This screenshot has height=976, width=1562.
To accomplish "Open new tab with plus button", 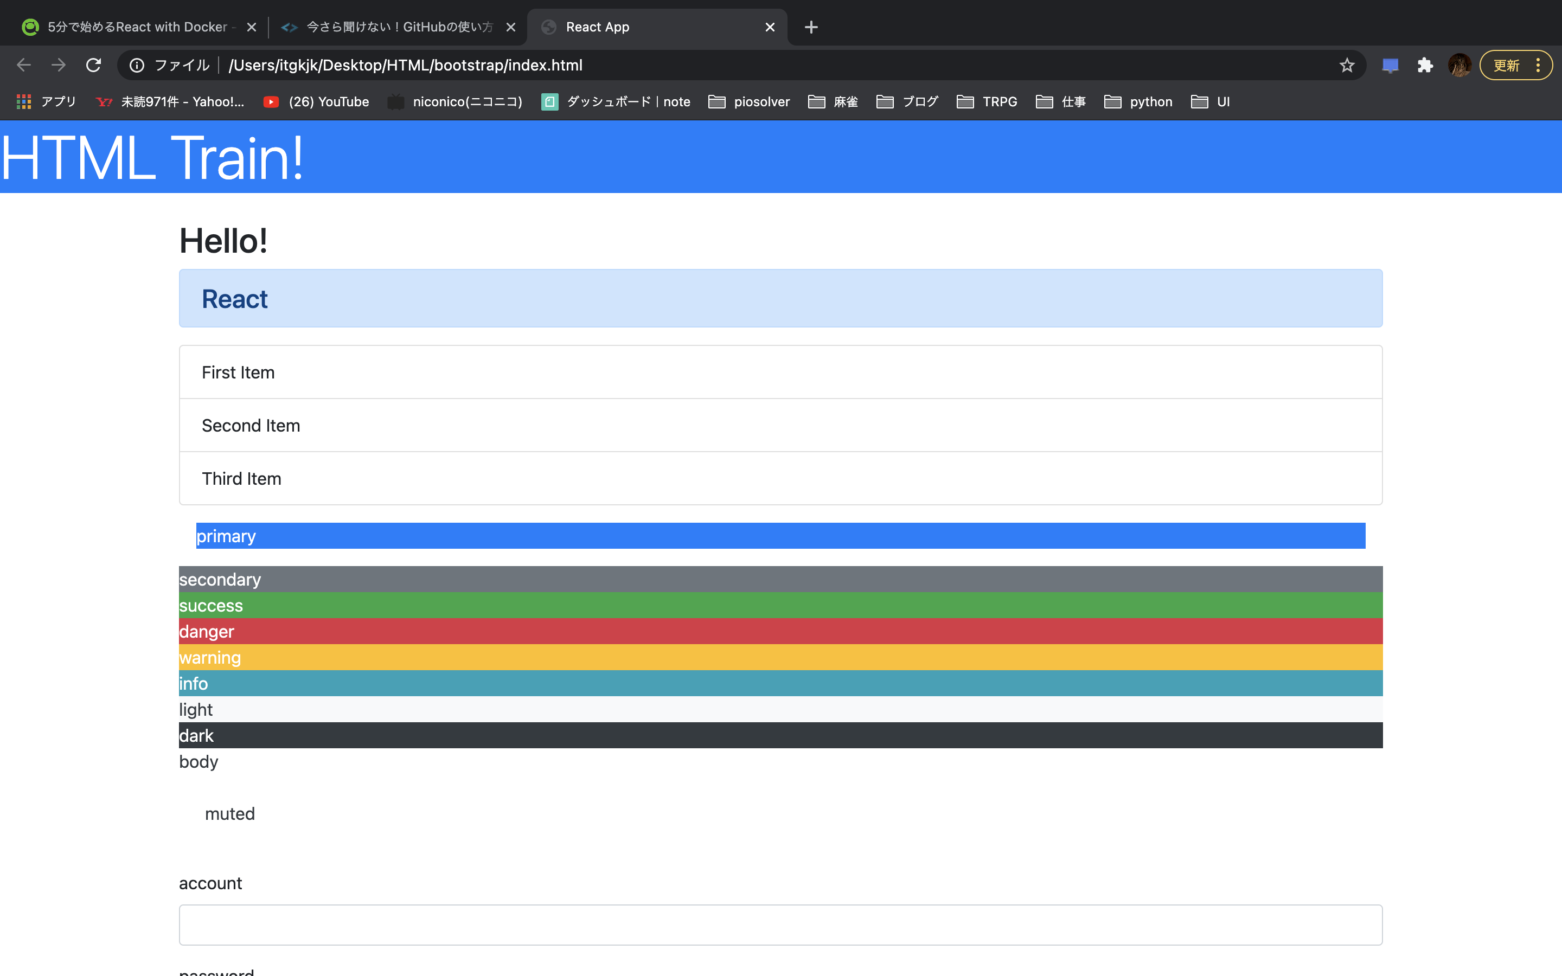I will click(811, 27).
